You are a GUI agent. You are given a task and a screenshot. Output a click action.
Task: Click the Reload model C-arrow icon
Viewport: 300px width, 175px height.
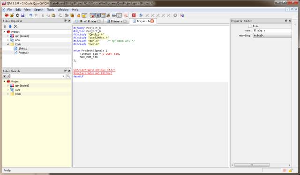pyautogui.click(x=17, y=15)
